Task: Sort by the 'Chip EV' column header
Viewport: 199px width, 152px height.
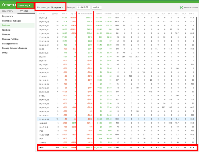Action: [x=73, y=14]
